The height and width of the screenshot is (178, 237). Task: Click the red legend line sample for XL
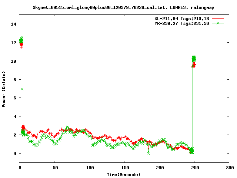[218, 19]
